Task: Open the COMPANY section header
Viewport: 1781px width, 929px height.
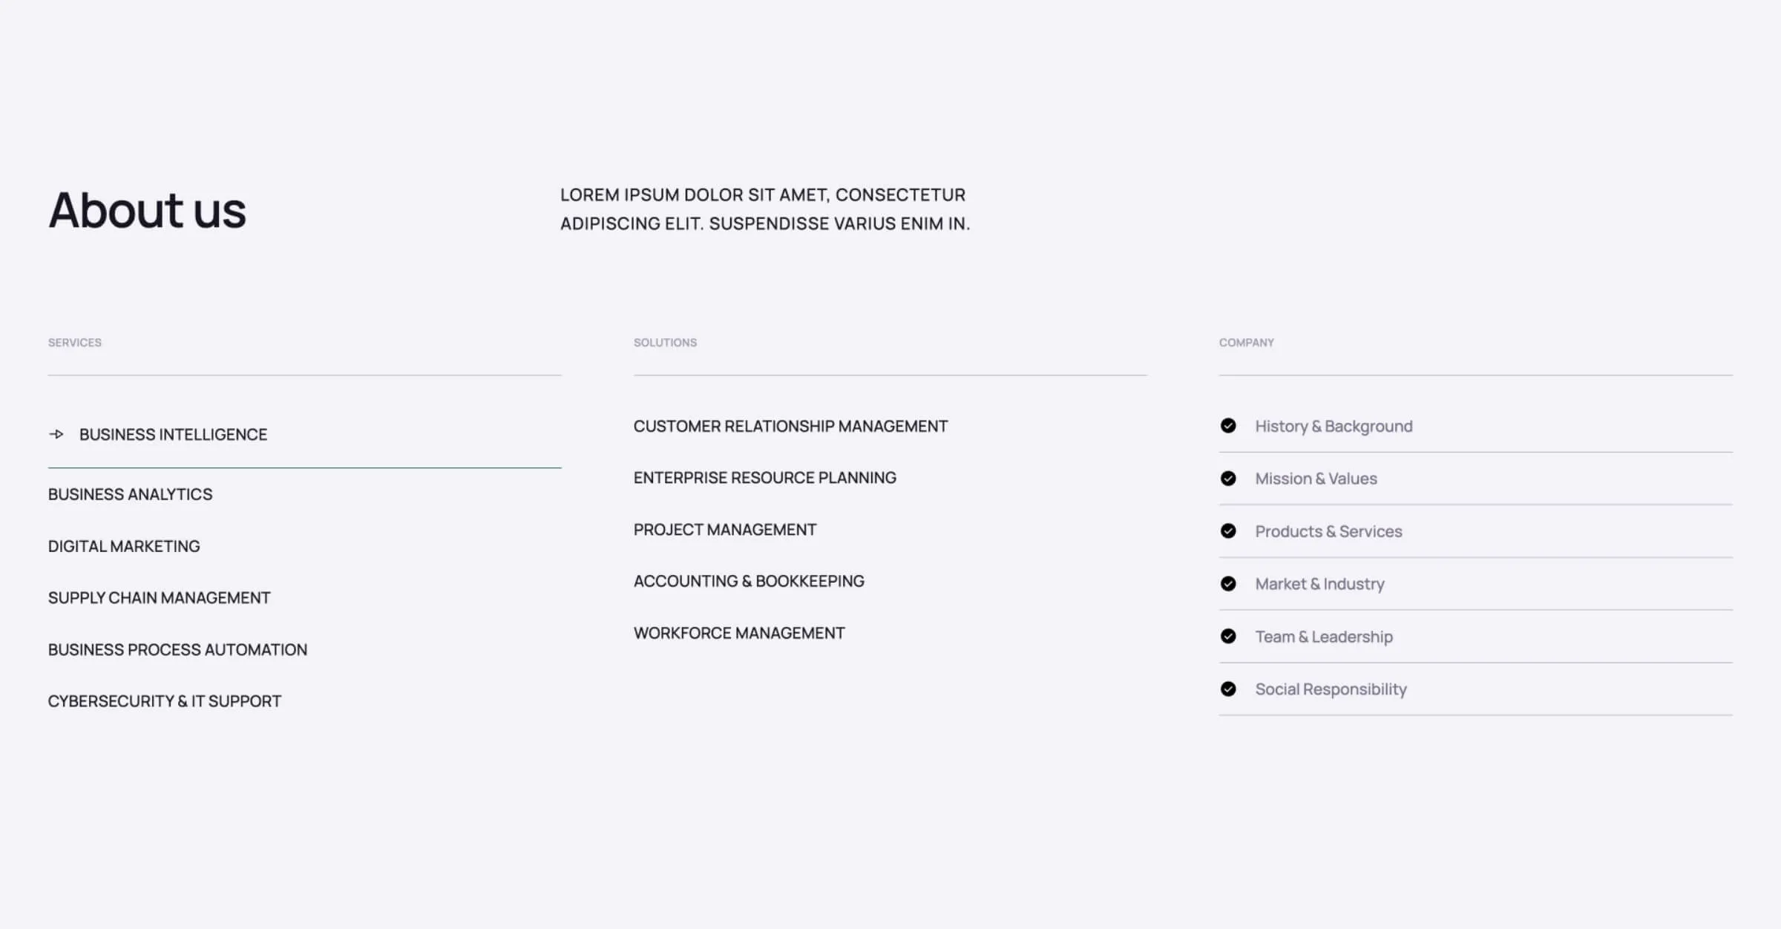Action: 1246,342
